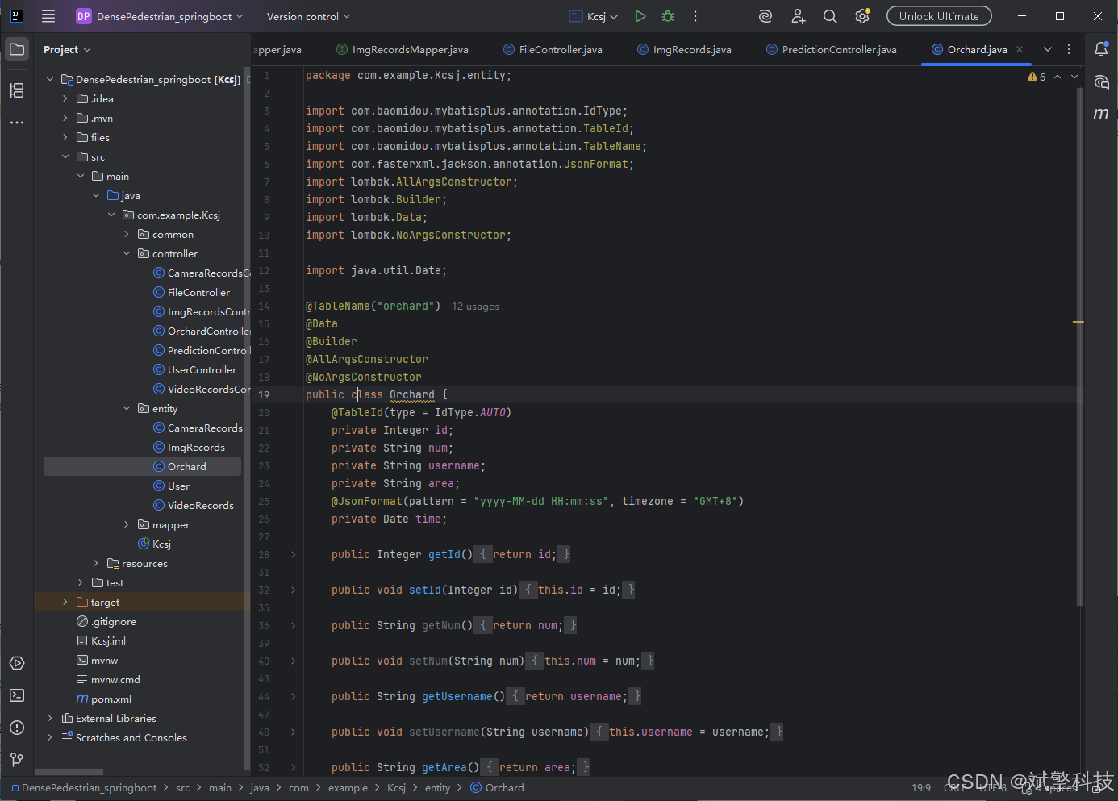Open the main hamburger menu
This screenshot has height=801, width=1118.
tap(48, 16)
